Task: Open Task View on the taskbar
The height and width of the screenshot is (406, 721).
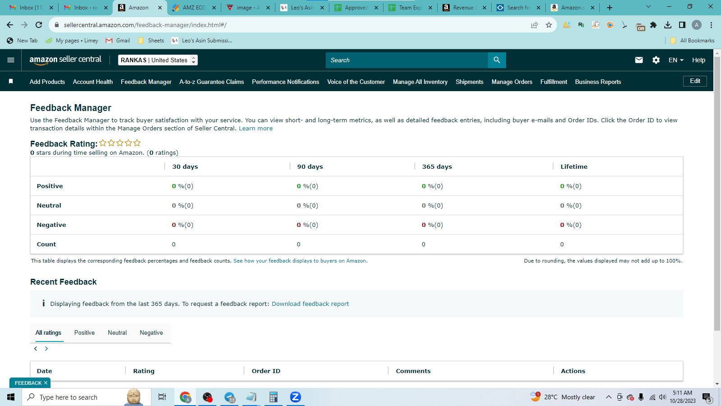Action: 162,397
